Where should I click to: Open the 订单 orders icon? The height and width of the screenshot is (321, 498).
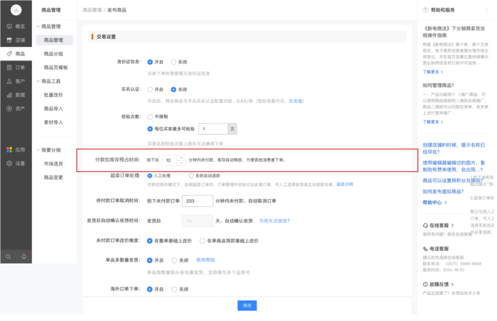10,67
